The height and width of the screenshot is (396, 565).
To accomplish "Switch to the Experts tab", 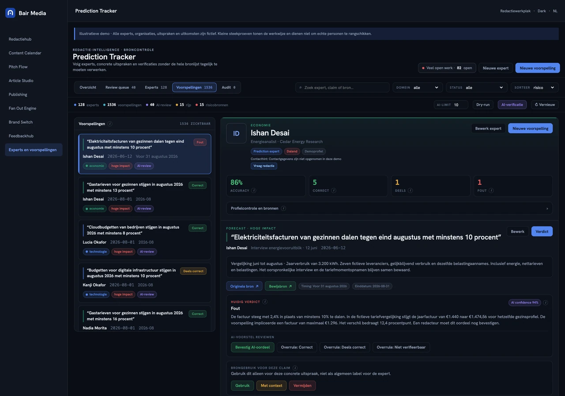I will click(156, 88).
